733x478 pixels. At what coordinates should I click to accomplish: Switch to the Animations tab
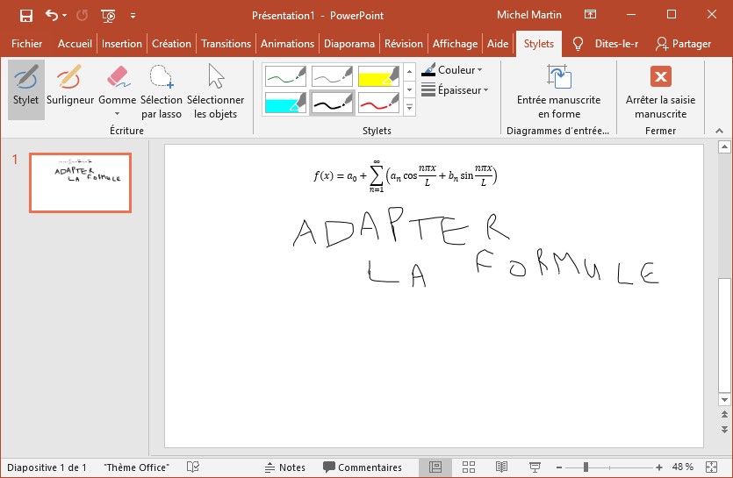[x=287, y=44]
